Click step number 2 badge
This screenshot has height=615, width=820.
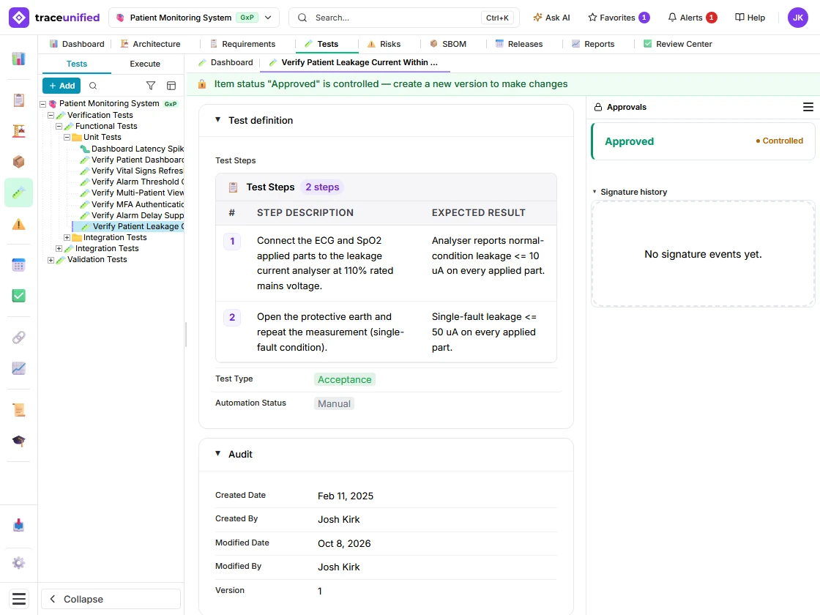tap(232, 318)
